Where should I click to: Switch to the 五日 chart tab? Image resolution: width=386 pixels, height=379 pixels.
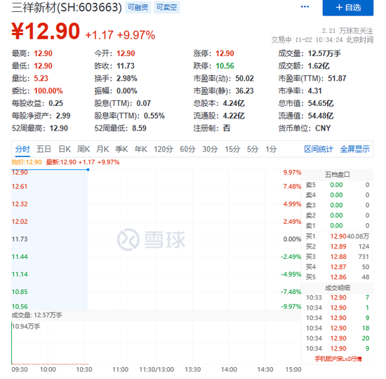click(44, 149)
